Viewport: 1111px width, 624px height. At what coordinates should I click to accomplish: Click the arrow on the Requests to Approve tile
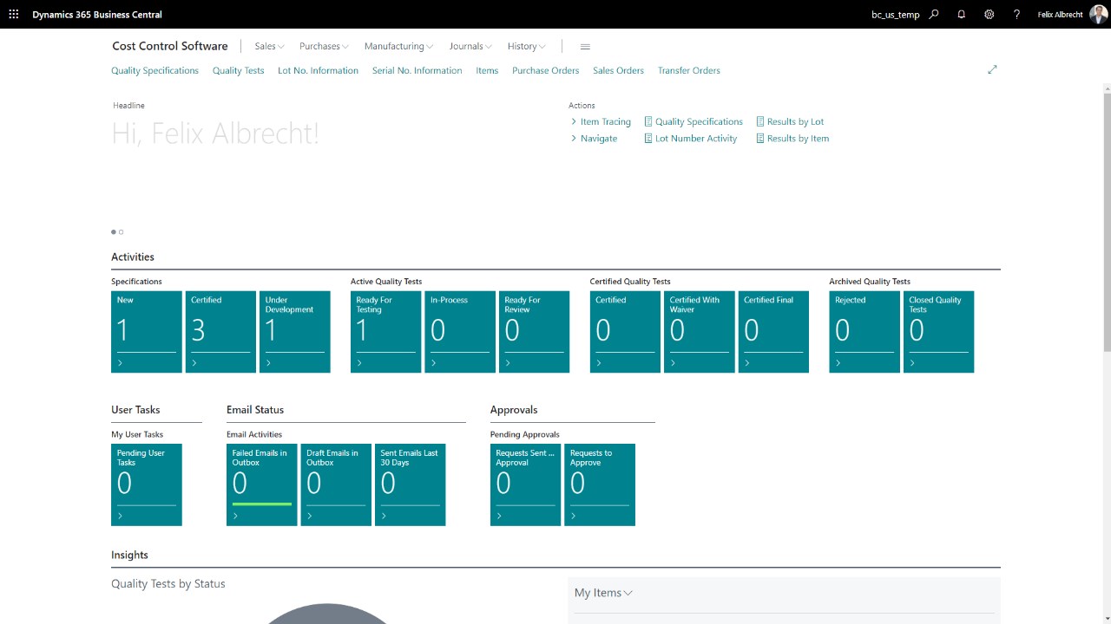tap(573, 516)
